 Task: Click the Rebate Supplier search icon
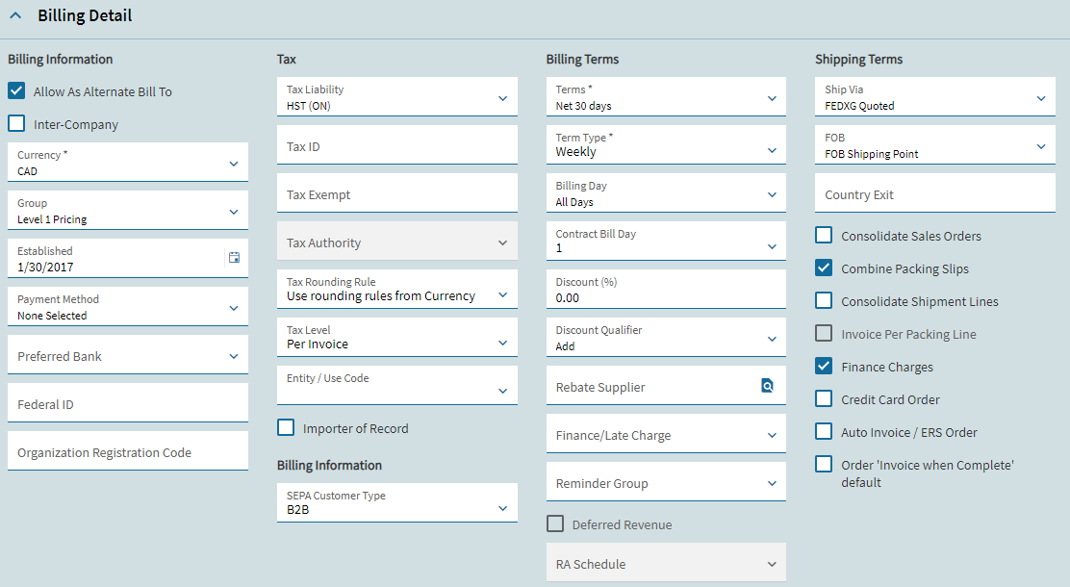click(767, 386)
